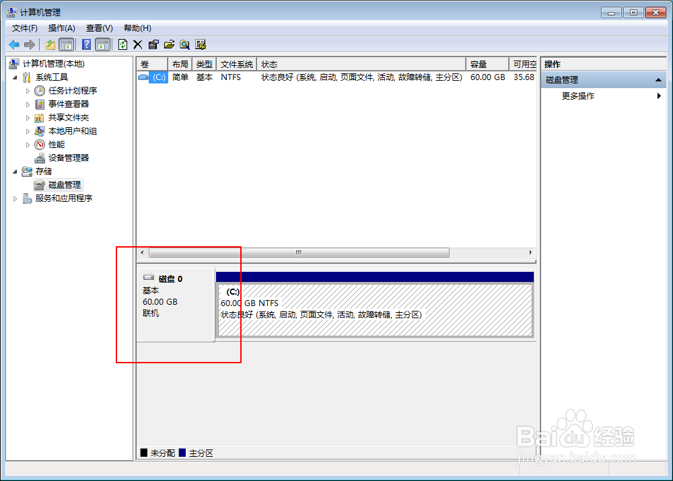
Task: Click the 操作 actions pane header
Action: [604, 65]
